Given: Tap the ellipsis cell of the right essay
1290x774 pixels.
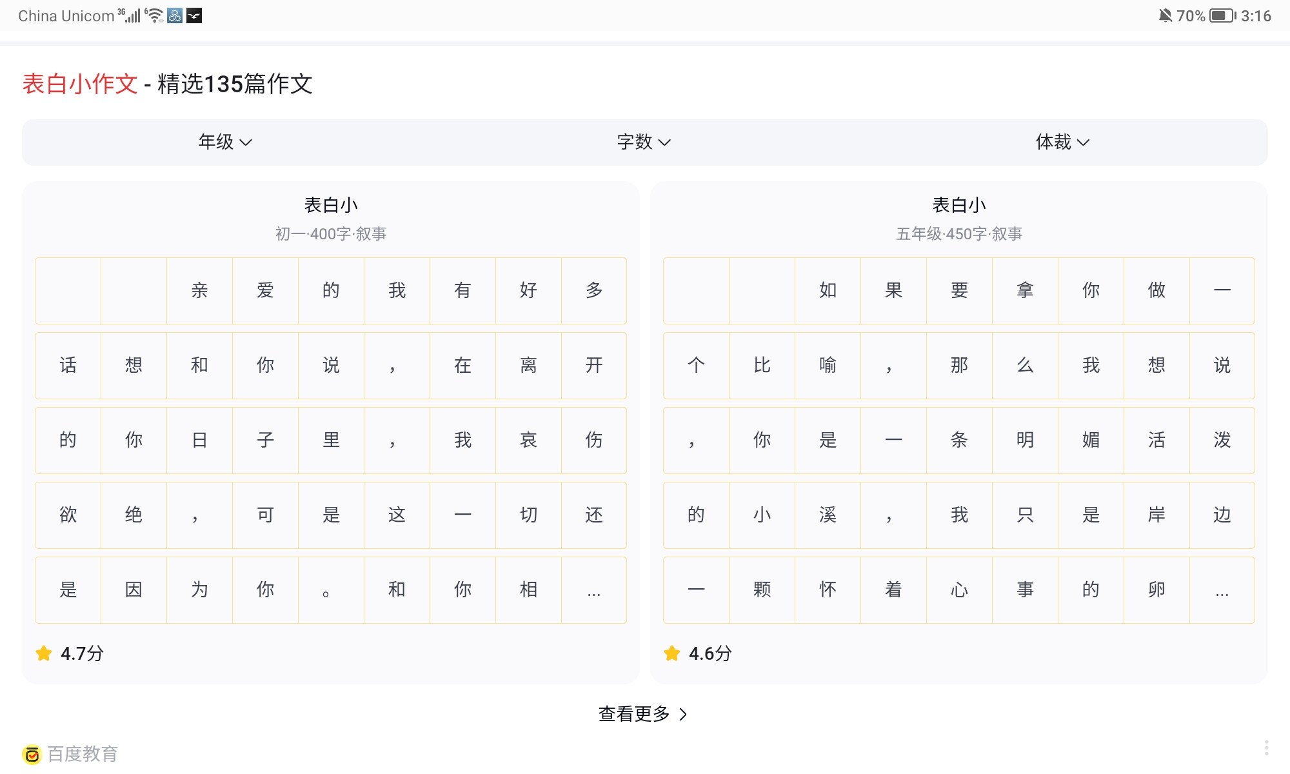Looking at the screenshot, I should pyautogui.click(x=1222, y=590).
